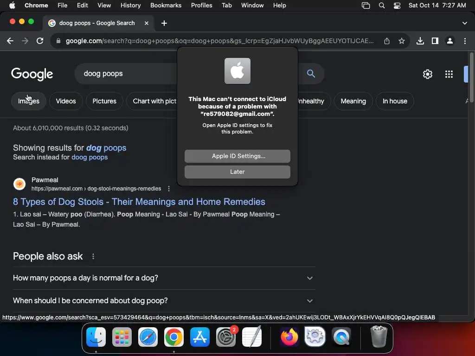The image size is (475, 356).
Task: Open the Chrome app menu
Action: (36, 6)
